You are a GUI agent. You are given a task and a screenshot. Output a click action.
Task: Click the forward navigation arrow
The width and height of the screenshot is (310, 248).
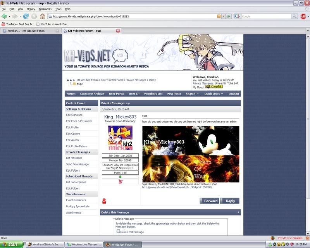pyautogui.click(x=15, y=16)
